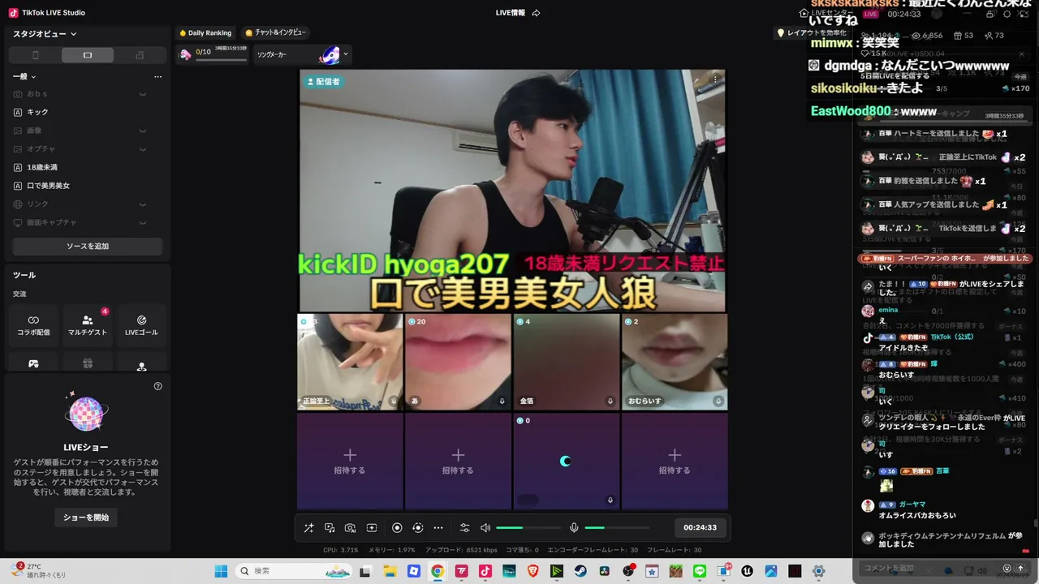
Task: Toggle mic for guest おむらいす
Action: click(x=718, y=401)
